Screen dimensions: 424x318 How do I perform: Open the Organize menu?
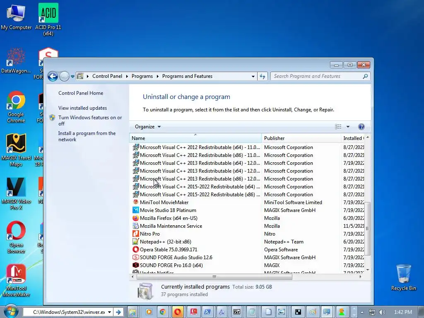pos(148,127)
